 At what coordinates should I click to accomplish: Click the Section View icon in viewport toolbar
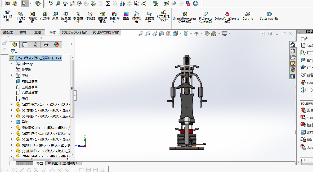pos(162,34)
